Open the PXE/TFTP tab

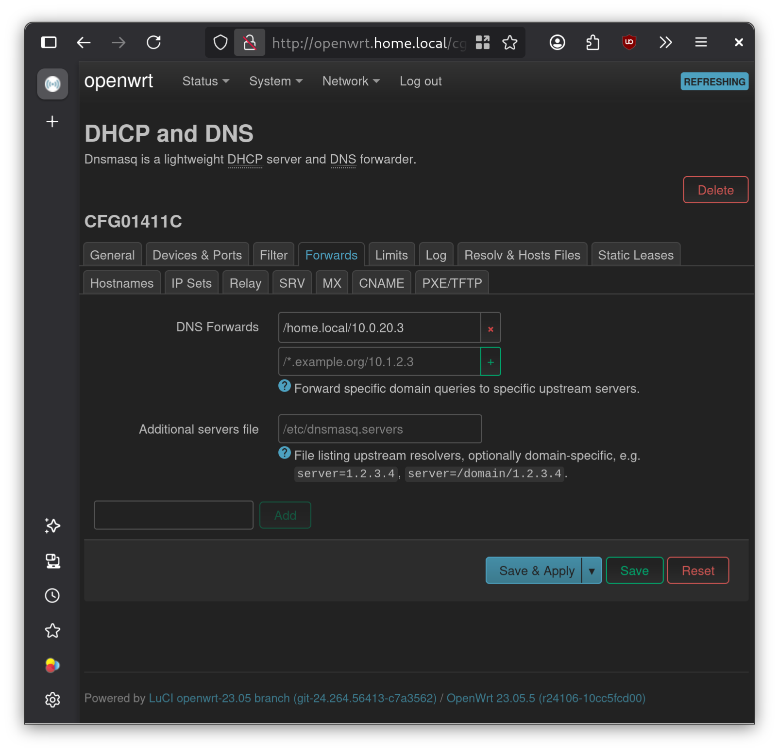[x=452, y=283]
